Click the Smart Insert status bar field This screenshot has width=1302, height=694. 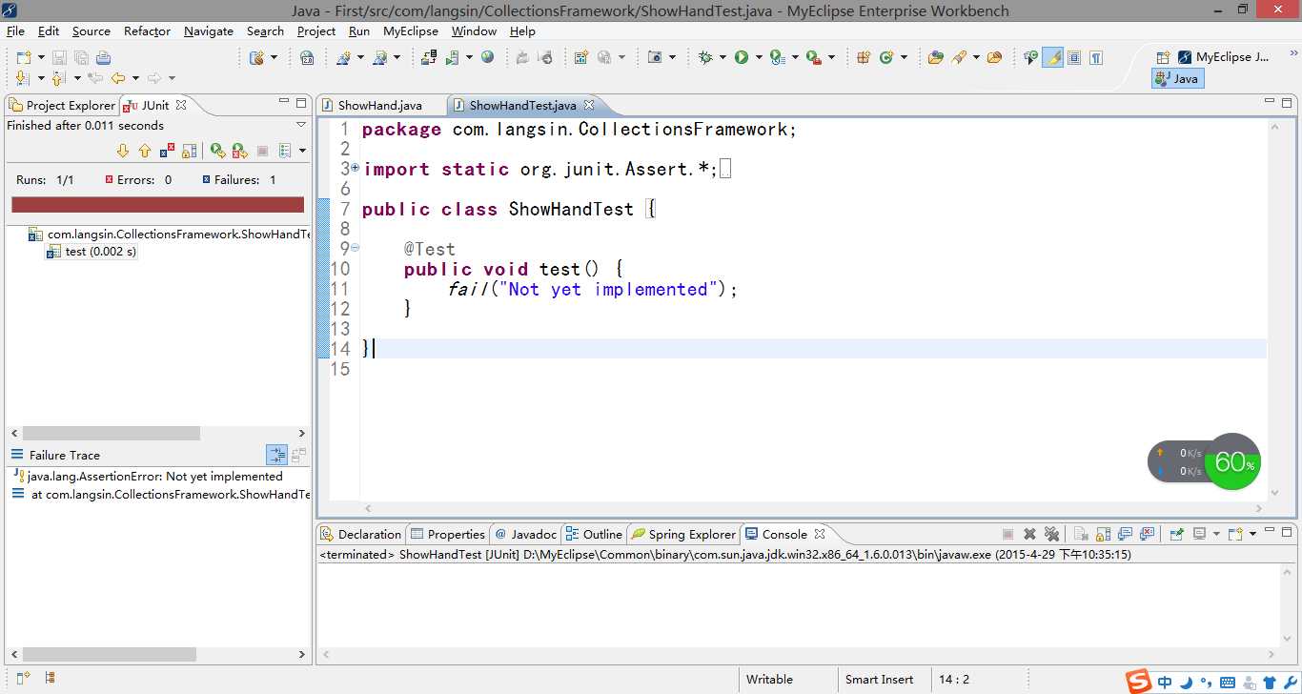tap(880, 680)
